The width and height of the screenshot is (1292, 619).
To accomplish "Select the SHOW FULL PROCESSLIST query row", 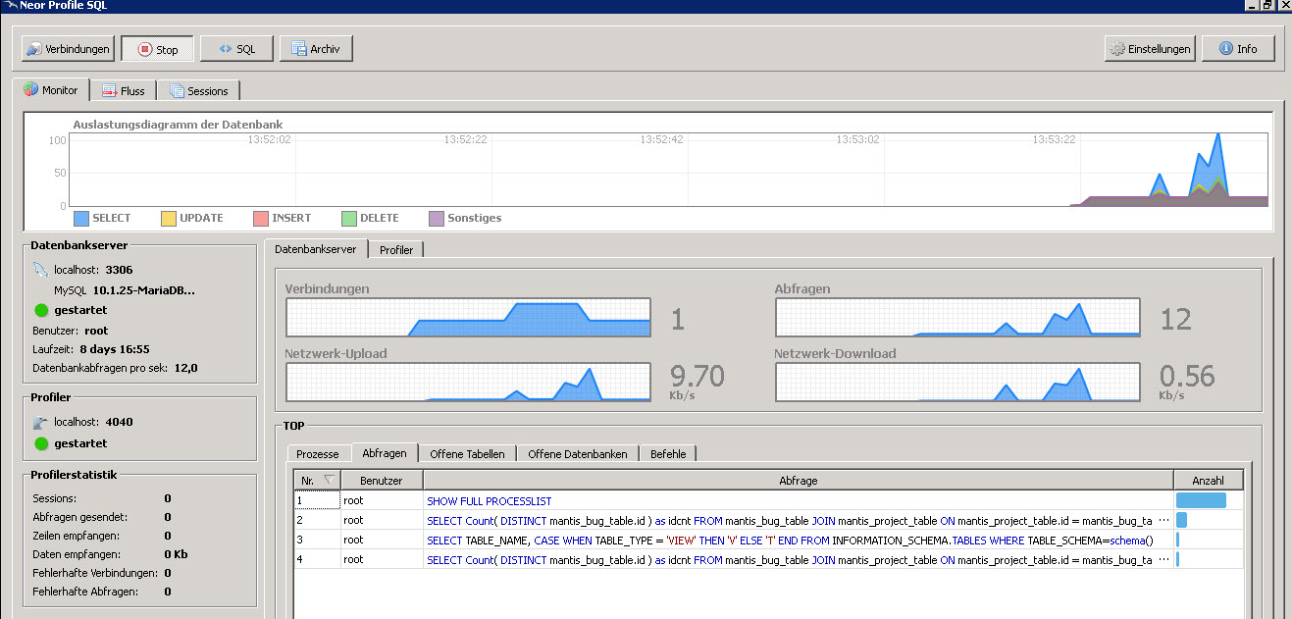I will click(489, 501).
